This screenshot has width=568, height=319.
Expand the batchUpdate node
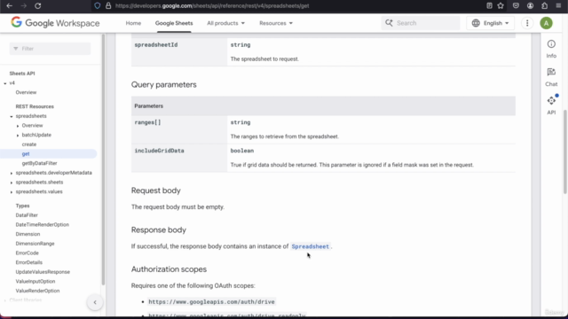pos(18,136)
